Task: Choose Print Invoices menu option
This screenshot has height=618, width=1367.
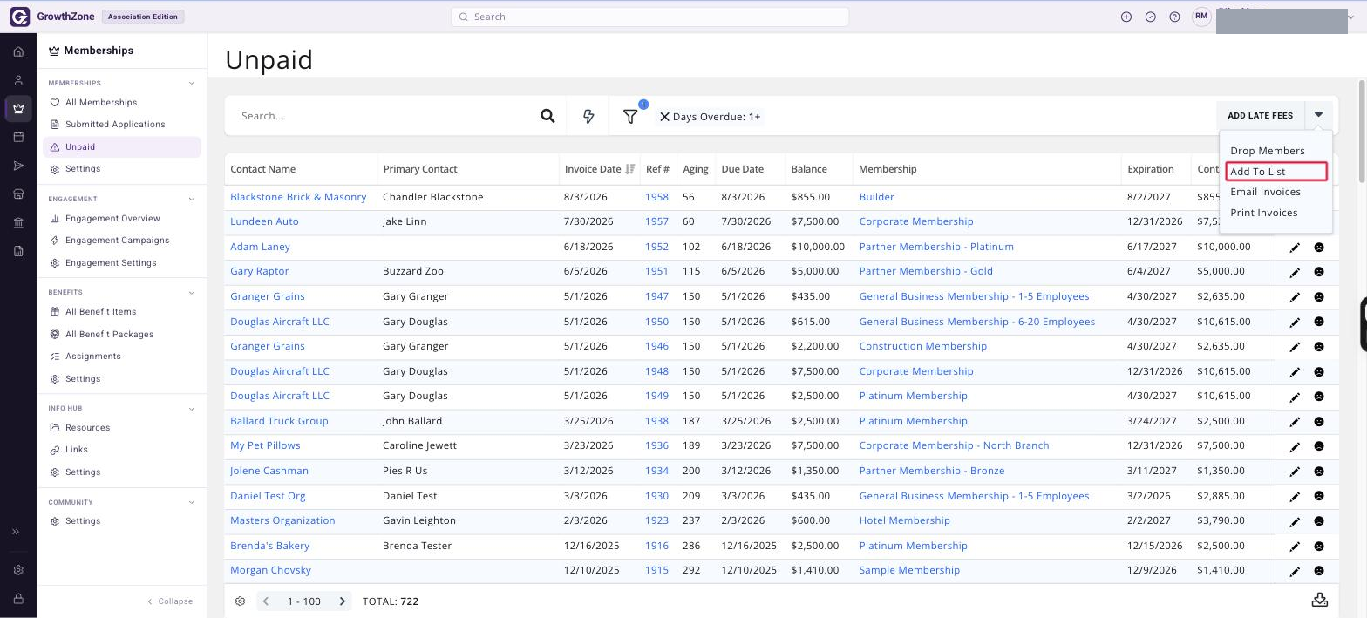Action: tap(1263, 213)
